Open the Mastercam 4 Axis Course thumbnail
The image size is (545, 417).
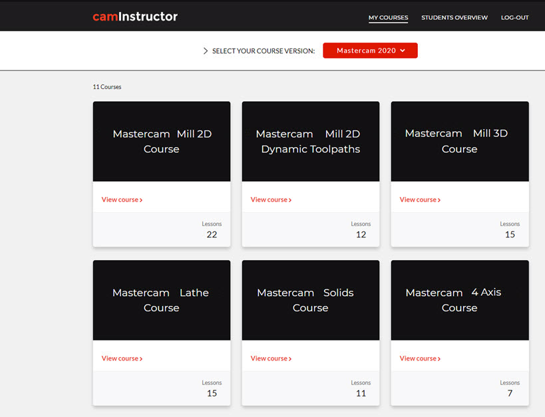pyautogui.click(x=460, y=300)
